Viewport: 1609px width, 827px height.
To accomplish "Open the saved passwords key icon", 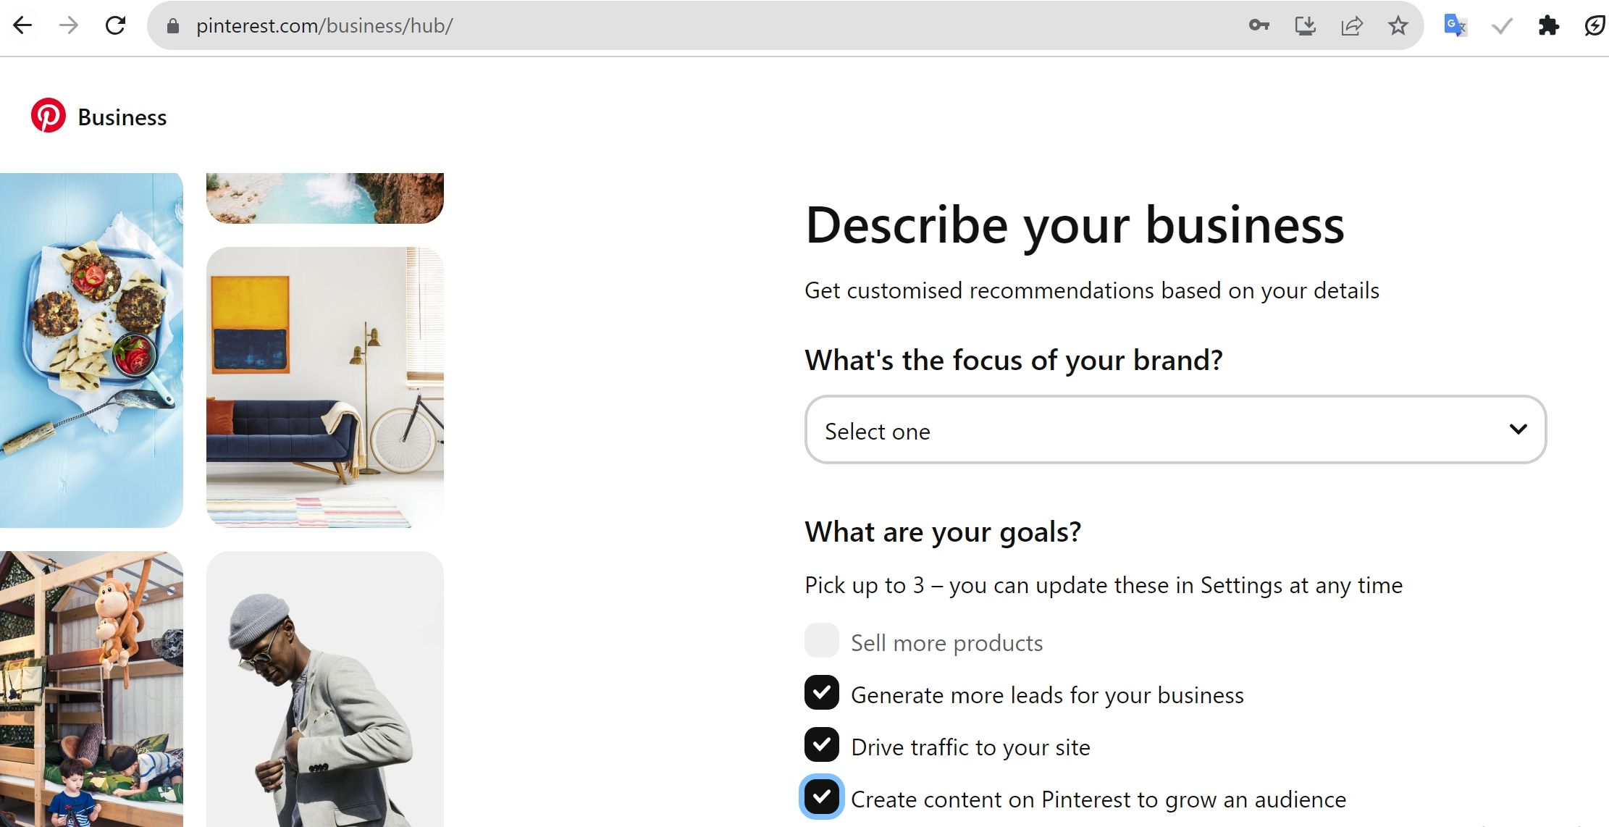I will (x=1259, y=26).
